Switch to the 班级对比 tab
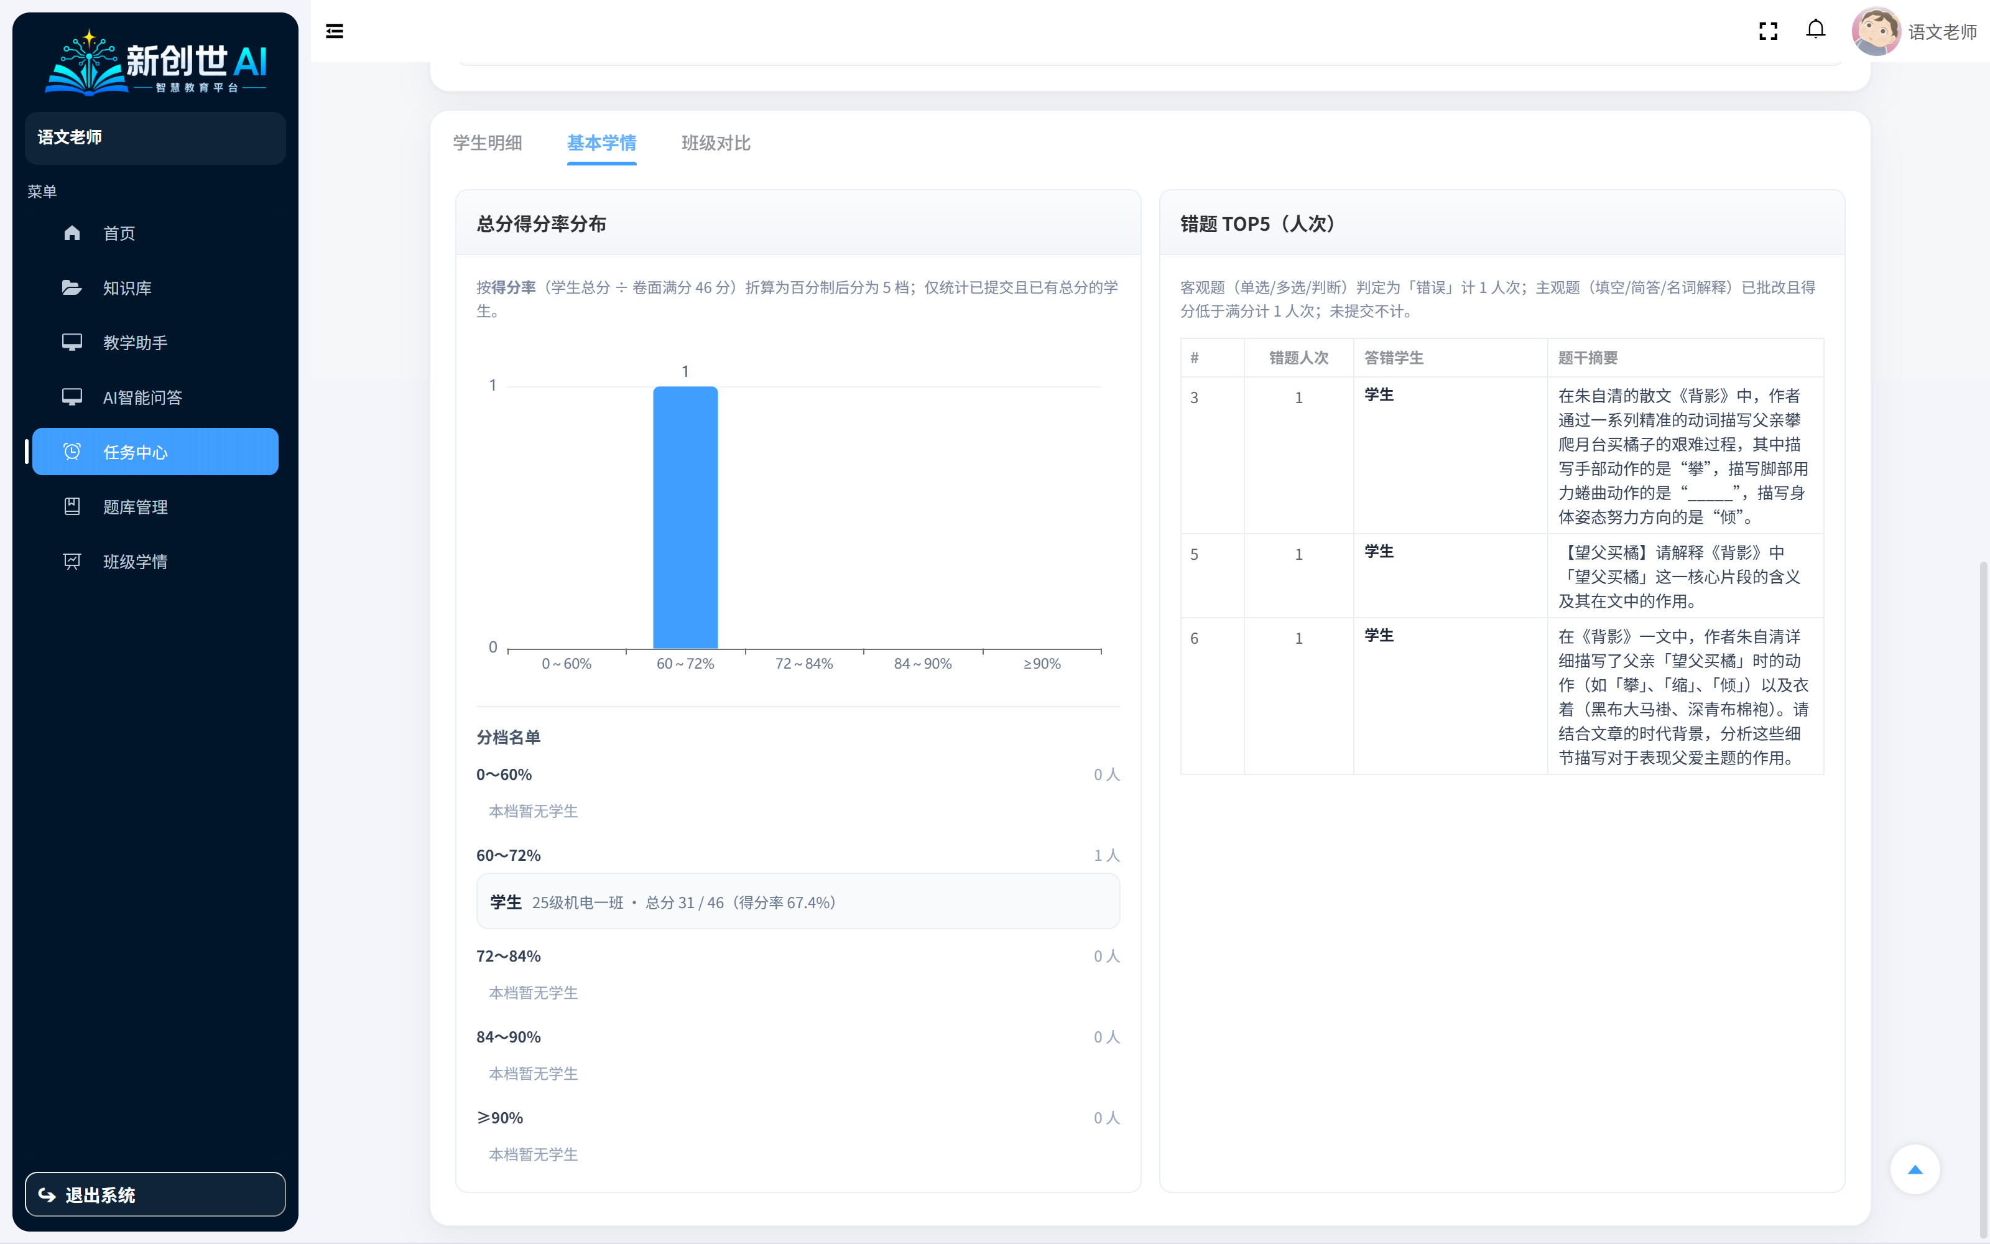Viewport: 1990px width, 1244px height. pyautogui.click(x=715, y=143)
